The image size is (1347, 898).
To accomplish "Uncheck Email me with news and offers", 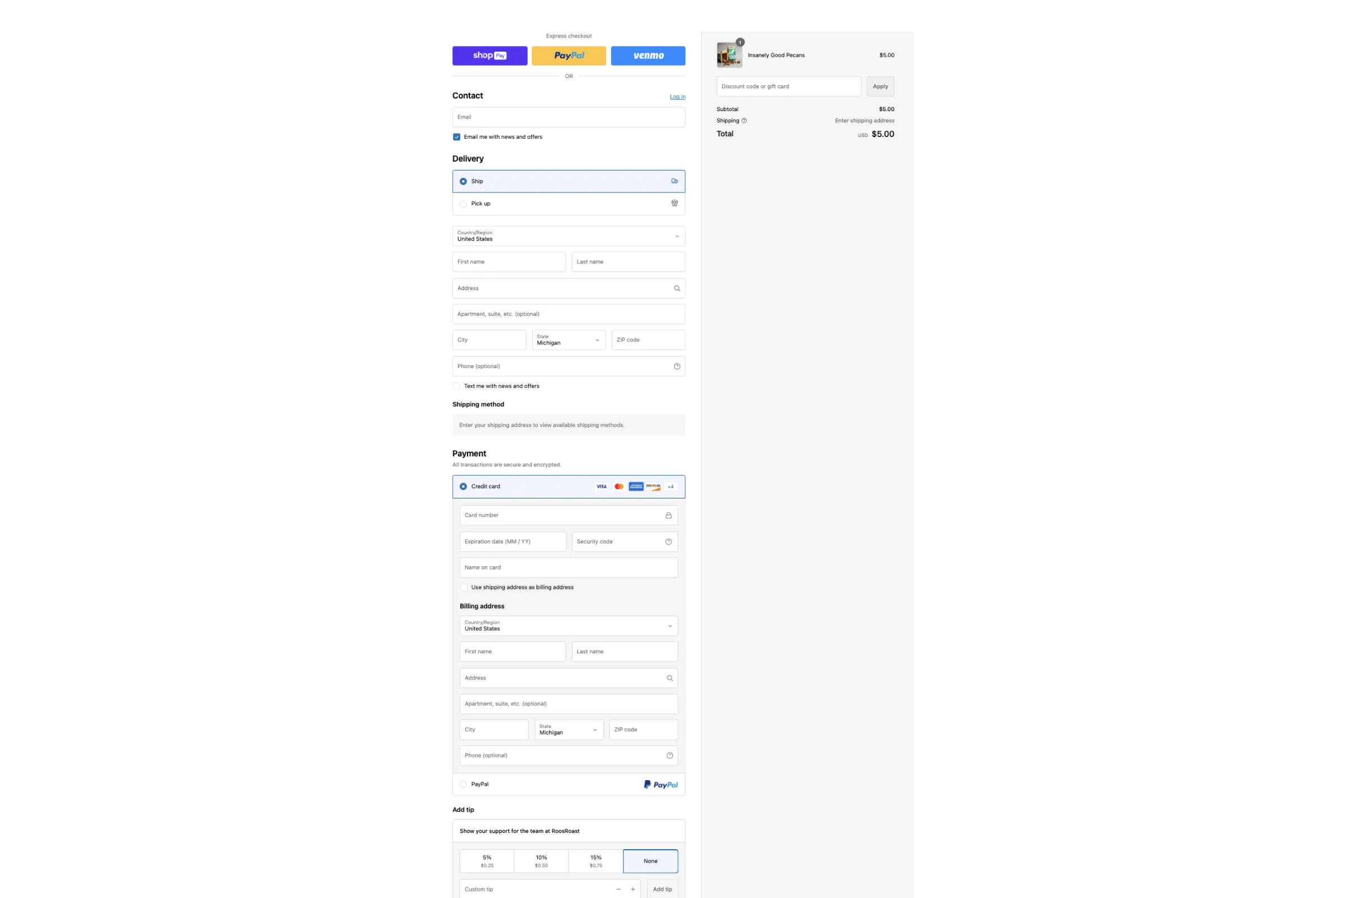I will [456, 137].
